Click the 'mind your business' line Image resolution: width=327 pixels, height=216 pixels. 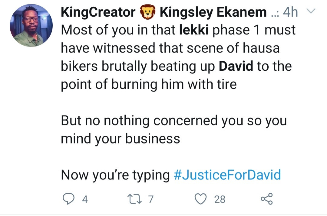click(x=121, y=139)
